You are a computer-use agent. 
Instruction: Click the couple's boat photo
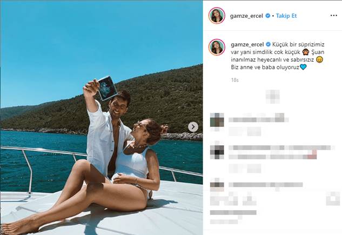[102, 118]
